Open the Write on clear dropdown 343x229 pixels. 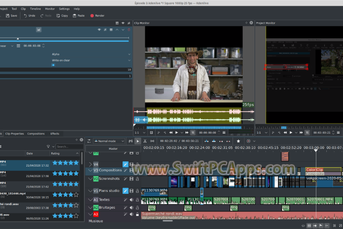tap(91, 60)
